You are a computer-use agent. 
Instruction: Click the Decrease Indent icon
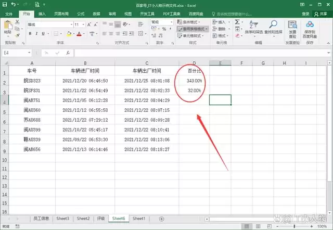point(125,33)
